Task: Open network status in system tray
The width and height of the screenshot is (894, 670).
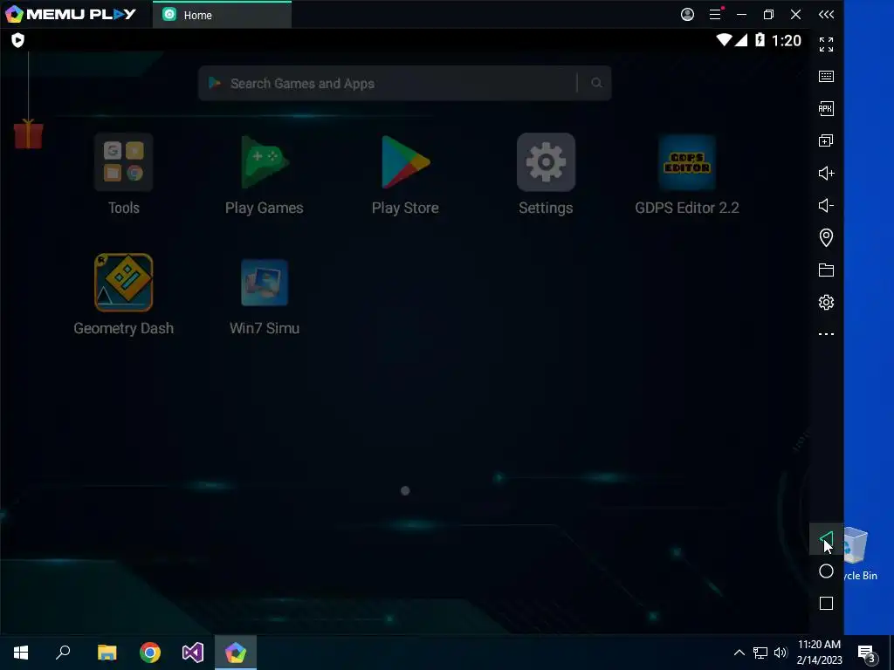Action: (x=760, y=653)
